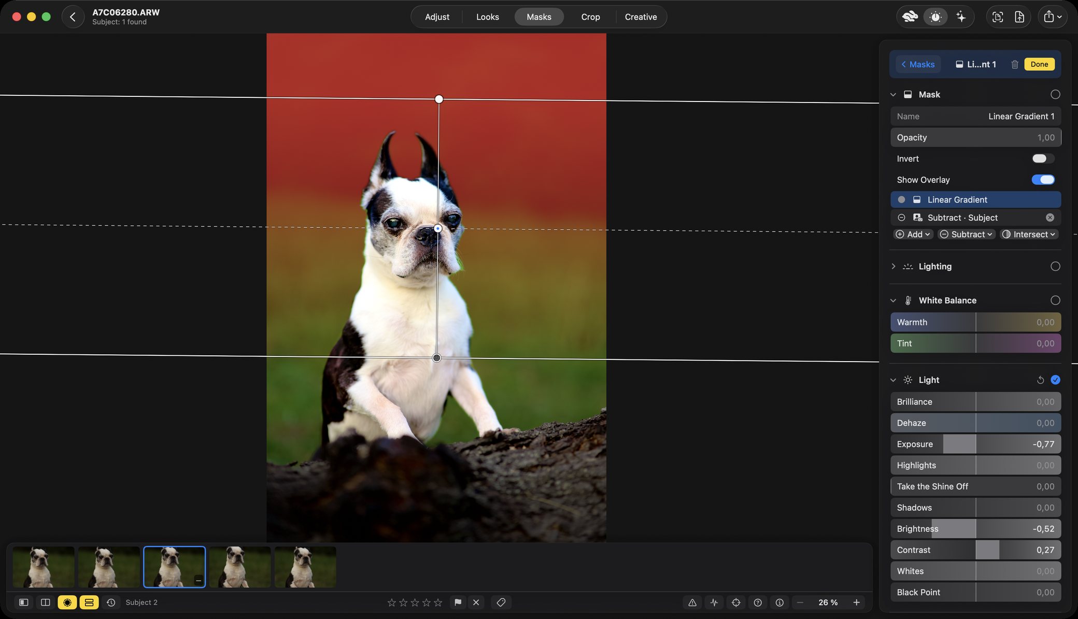This screenshot has height=619, width=1078.
Task: Open the tag keyword icon
Action: coord(501,602)
